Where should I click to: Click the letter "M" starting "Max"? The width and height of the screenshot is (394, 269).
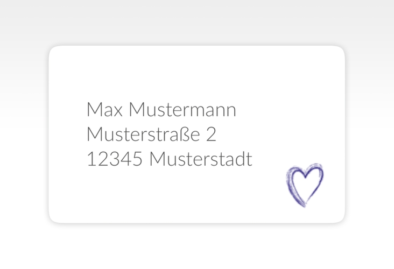pyautogui.click(x=93, y=110)
